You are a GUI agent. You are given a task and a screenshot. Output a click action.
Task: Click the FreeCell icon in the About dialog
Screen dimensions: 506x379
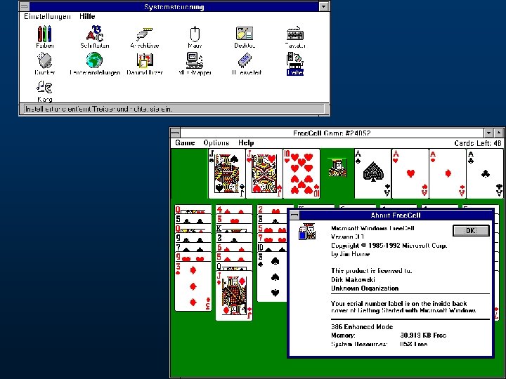tap(308, 232)
